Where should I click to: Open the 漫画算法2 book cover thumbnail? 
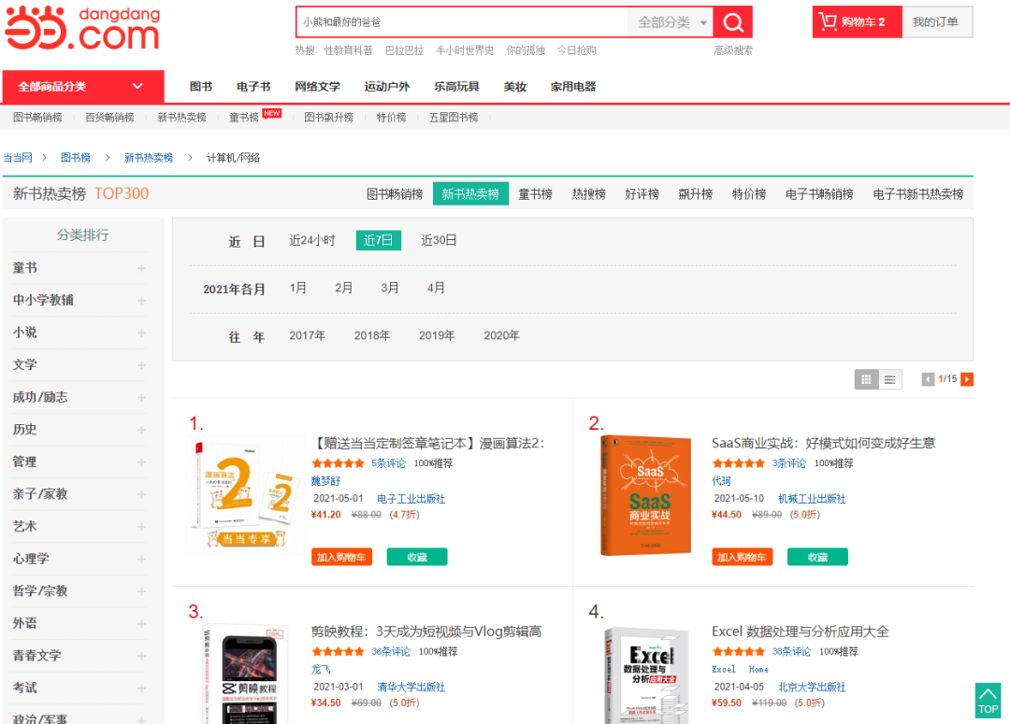[x=245, y=495]
